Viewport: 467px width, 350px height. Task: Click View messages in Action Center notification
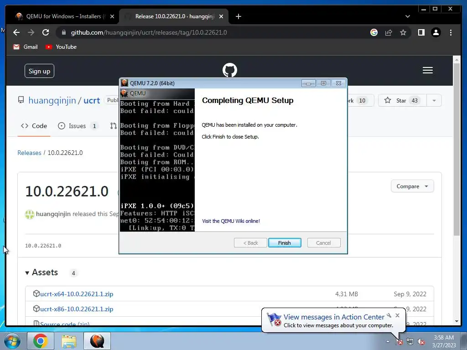(333, 317)
